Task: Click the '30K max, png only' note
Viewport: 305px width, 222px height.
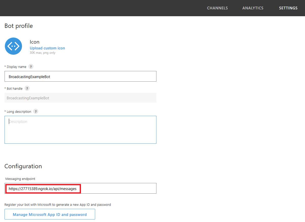Action: tap(43, 53)
